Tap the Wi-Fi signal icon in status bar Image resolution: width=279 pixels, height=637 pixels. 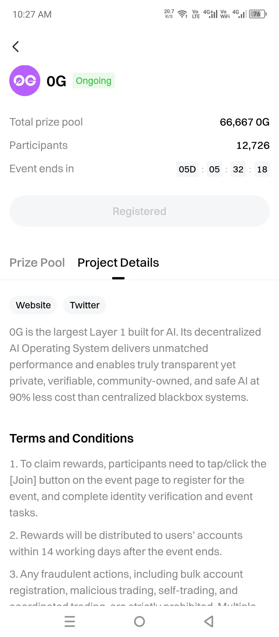(x=183, y=14)
